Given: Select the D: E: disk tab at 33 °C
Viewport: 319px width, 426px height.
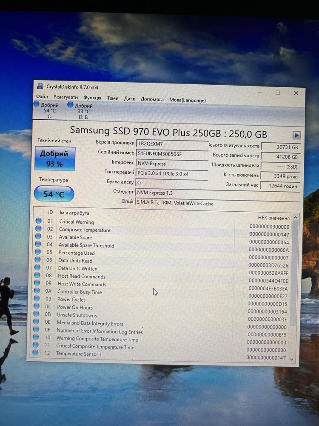Looking at the screenshot, I should coord(83,111).
